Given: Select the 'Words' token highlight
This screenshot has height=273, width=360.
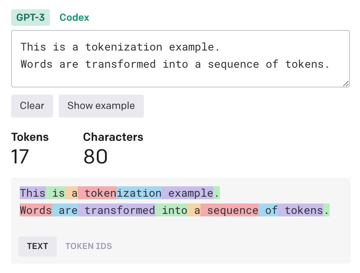Looking at the screenshot, I should 35,210.
